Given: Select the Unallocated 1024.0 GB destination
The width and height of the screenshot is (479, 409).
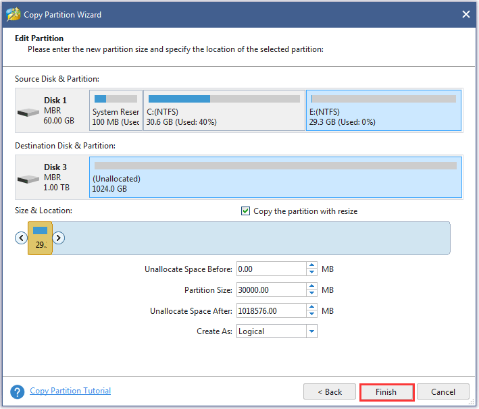Looking at the screenshot, I should [276, 177].
